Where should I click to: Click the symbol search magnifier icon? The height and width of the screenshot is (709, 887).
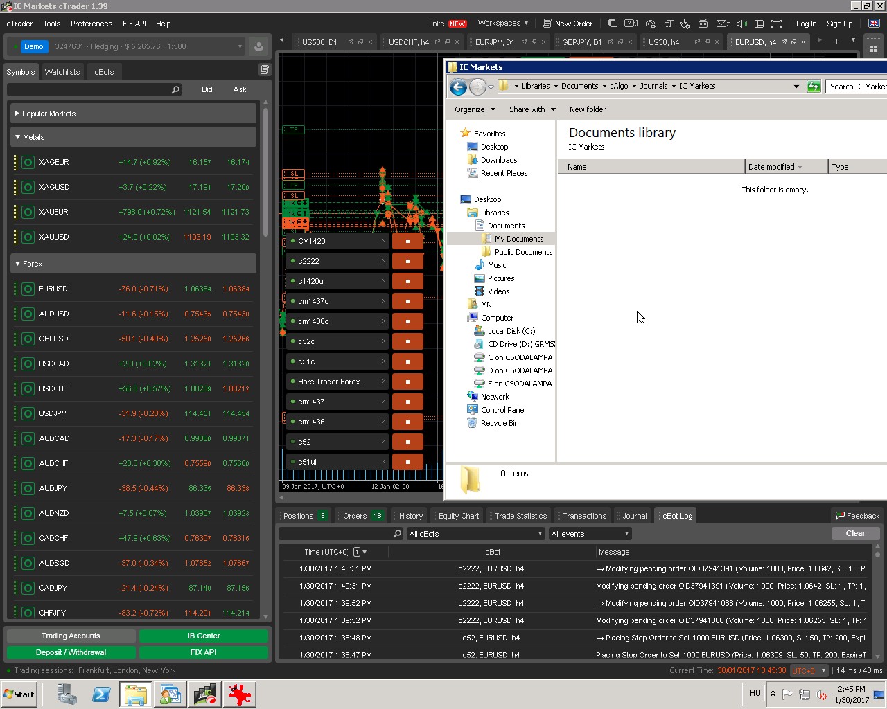(x=175, y=89)
